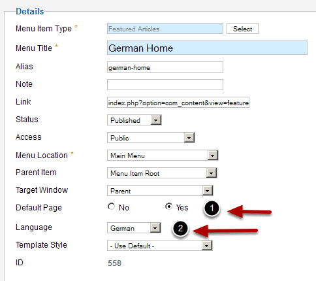Open the Language dropdown showing German

pos(134,228)
